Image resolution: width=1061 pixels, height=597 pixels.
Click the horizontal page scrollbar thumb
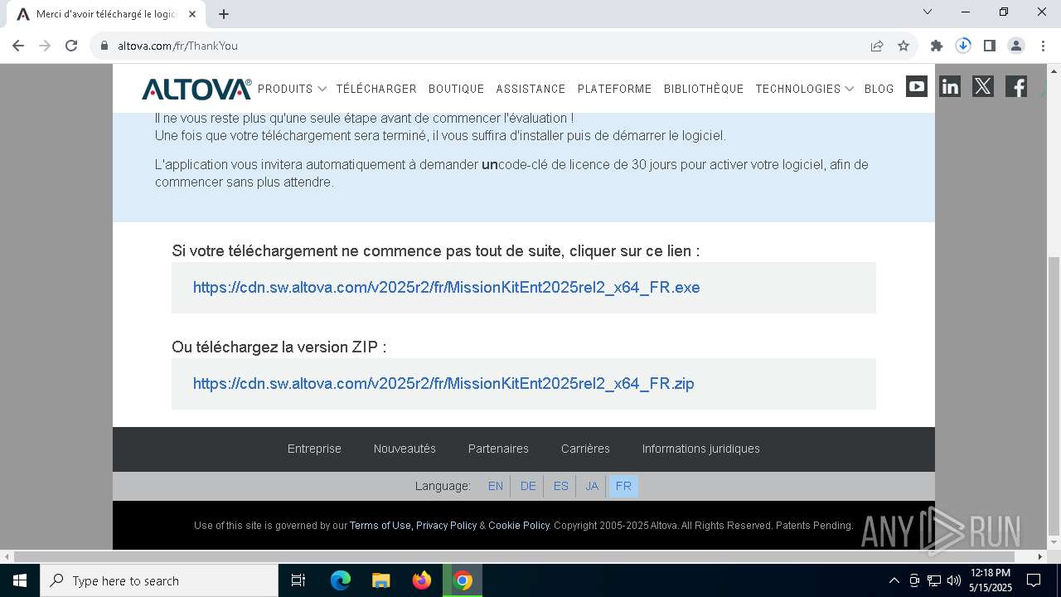click(x=514, y=556)
